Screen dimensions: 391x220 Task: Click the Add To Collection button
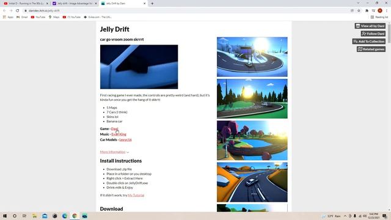(369, 42)
